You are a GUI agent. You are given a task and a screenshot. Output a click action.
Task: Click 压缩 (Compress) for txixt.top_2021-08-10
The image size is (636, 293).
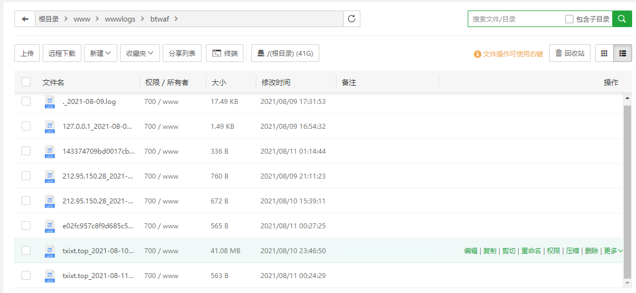coord(572,251)
